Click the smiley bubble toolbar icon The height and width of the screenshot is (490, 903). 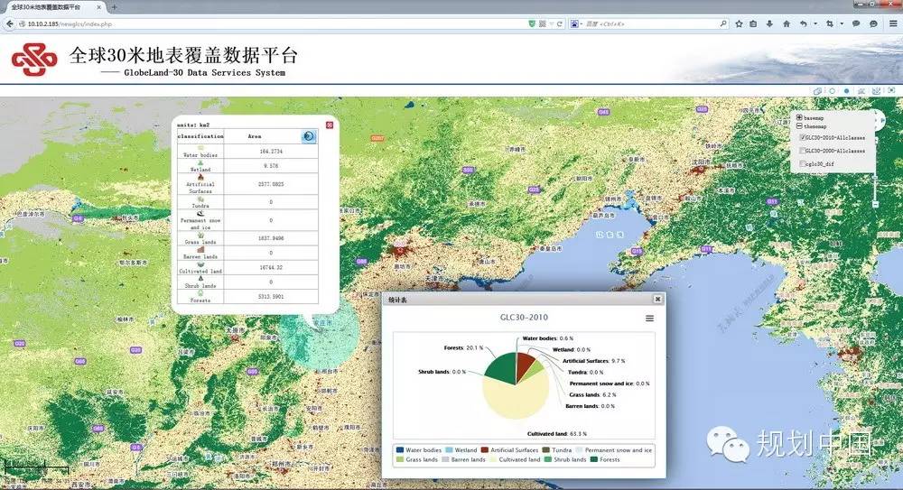pyautogui.click(x=873, y=23)
